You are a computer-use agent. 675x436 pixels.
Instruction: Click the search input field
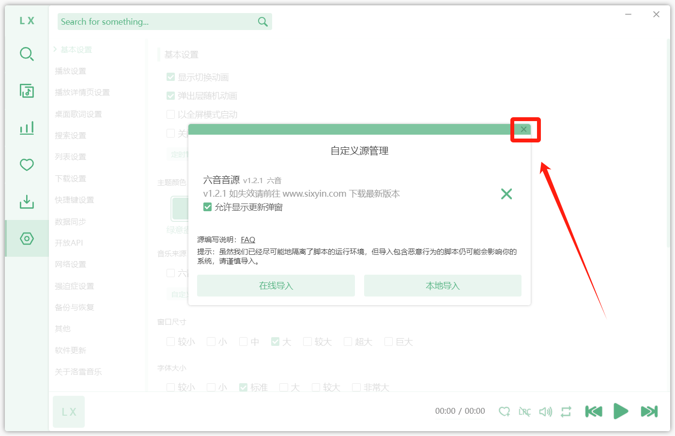157,22
